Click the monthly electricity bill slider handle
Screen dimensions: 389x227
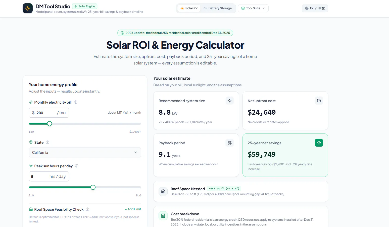coord(50,124)
